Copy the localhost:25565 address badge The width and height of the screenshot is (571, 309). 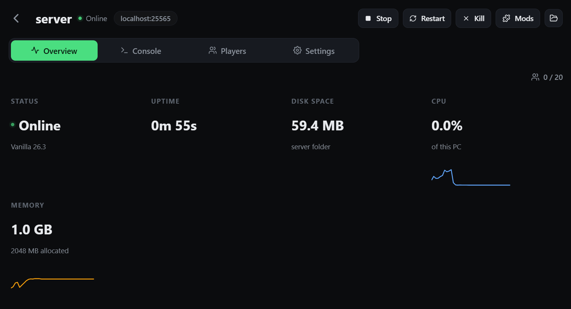click(145, 18)
